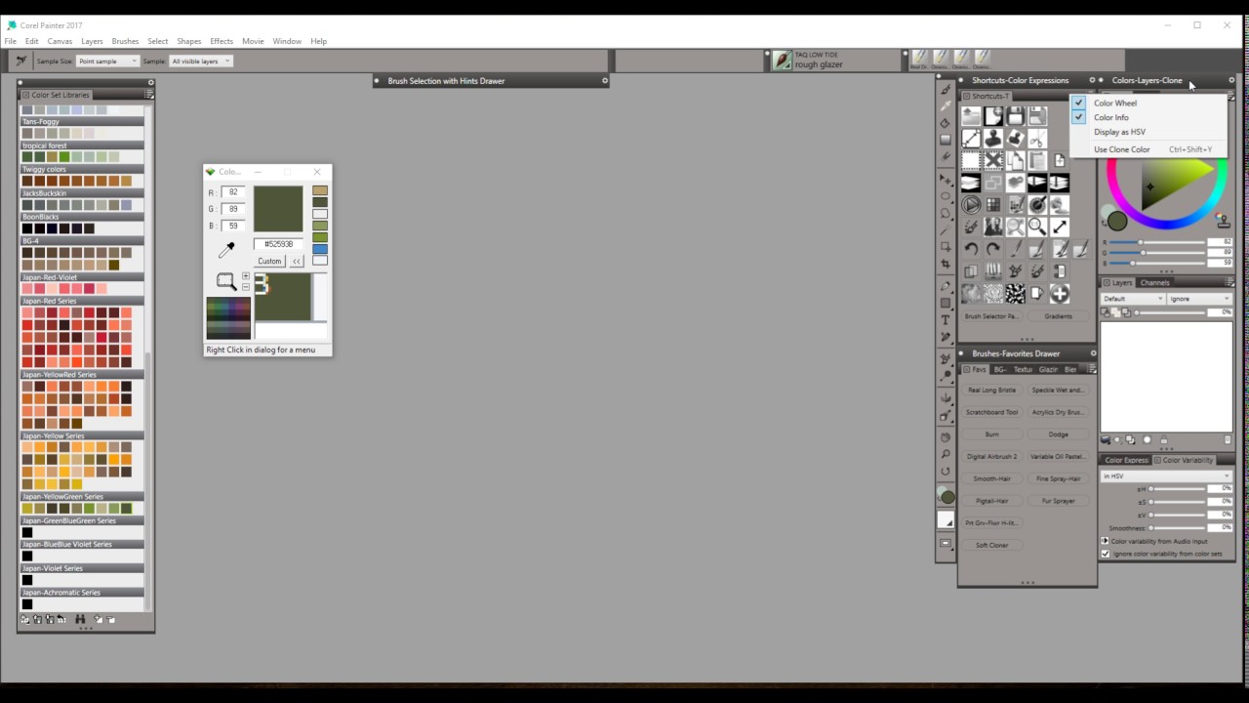Click the Undo arrow in Shortcuts panel
1249x703 pixels.
coord(971,249)
